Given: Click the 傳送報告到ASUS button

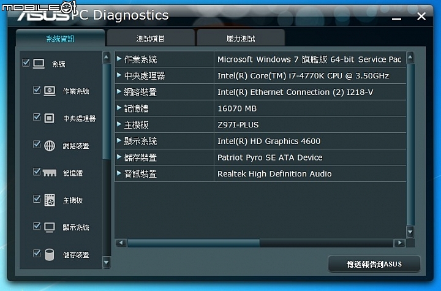Looking at the screenshot, I should tap(374, 264).
